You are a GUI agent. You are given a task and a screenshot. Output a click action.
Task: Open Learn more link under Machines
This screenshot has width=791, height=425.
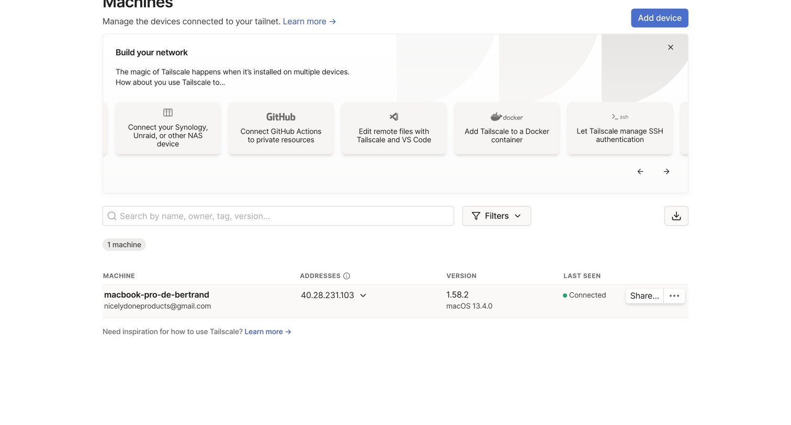[309, 21]
